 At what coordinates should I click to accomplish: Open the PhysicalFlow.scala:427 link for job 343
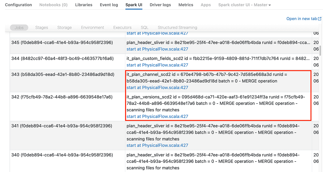157,87
